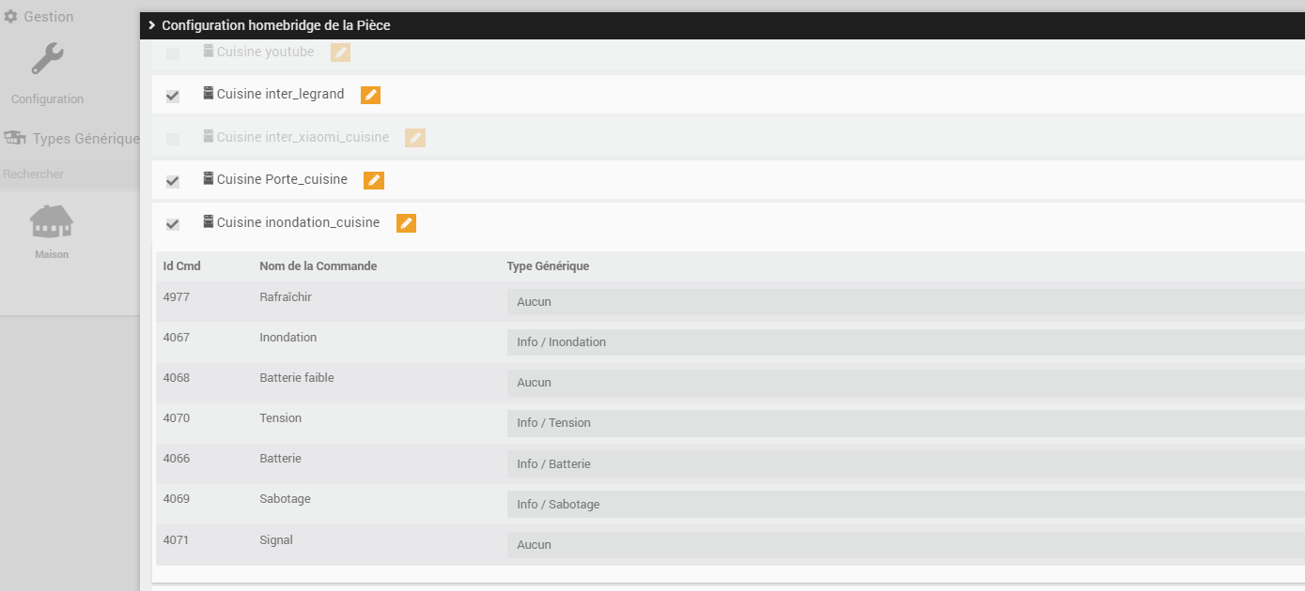
Task: Click command id 4070
Action: coord(177,418)
